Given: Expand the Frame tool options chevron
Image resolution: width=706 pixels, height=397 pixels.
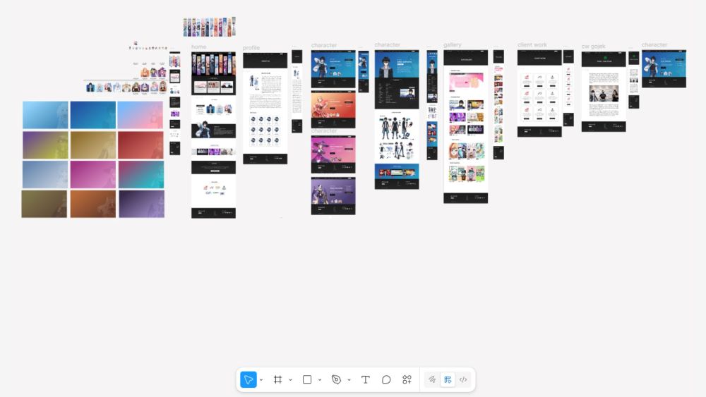Looking at the screenshot, I should click(x=290, y=380).
